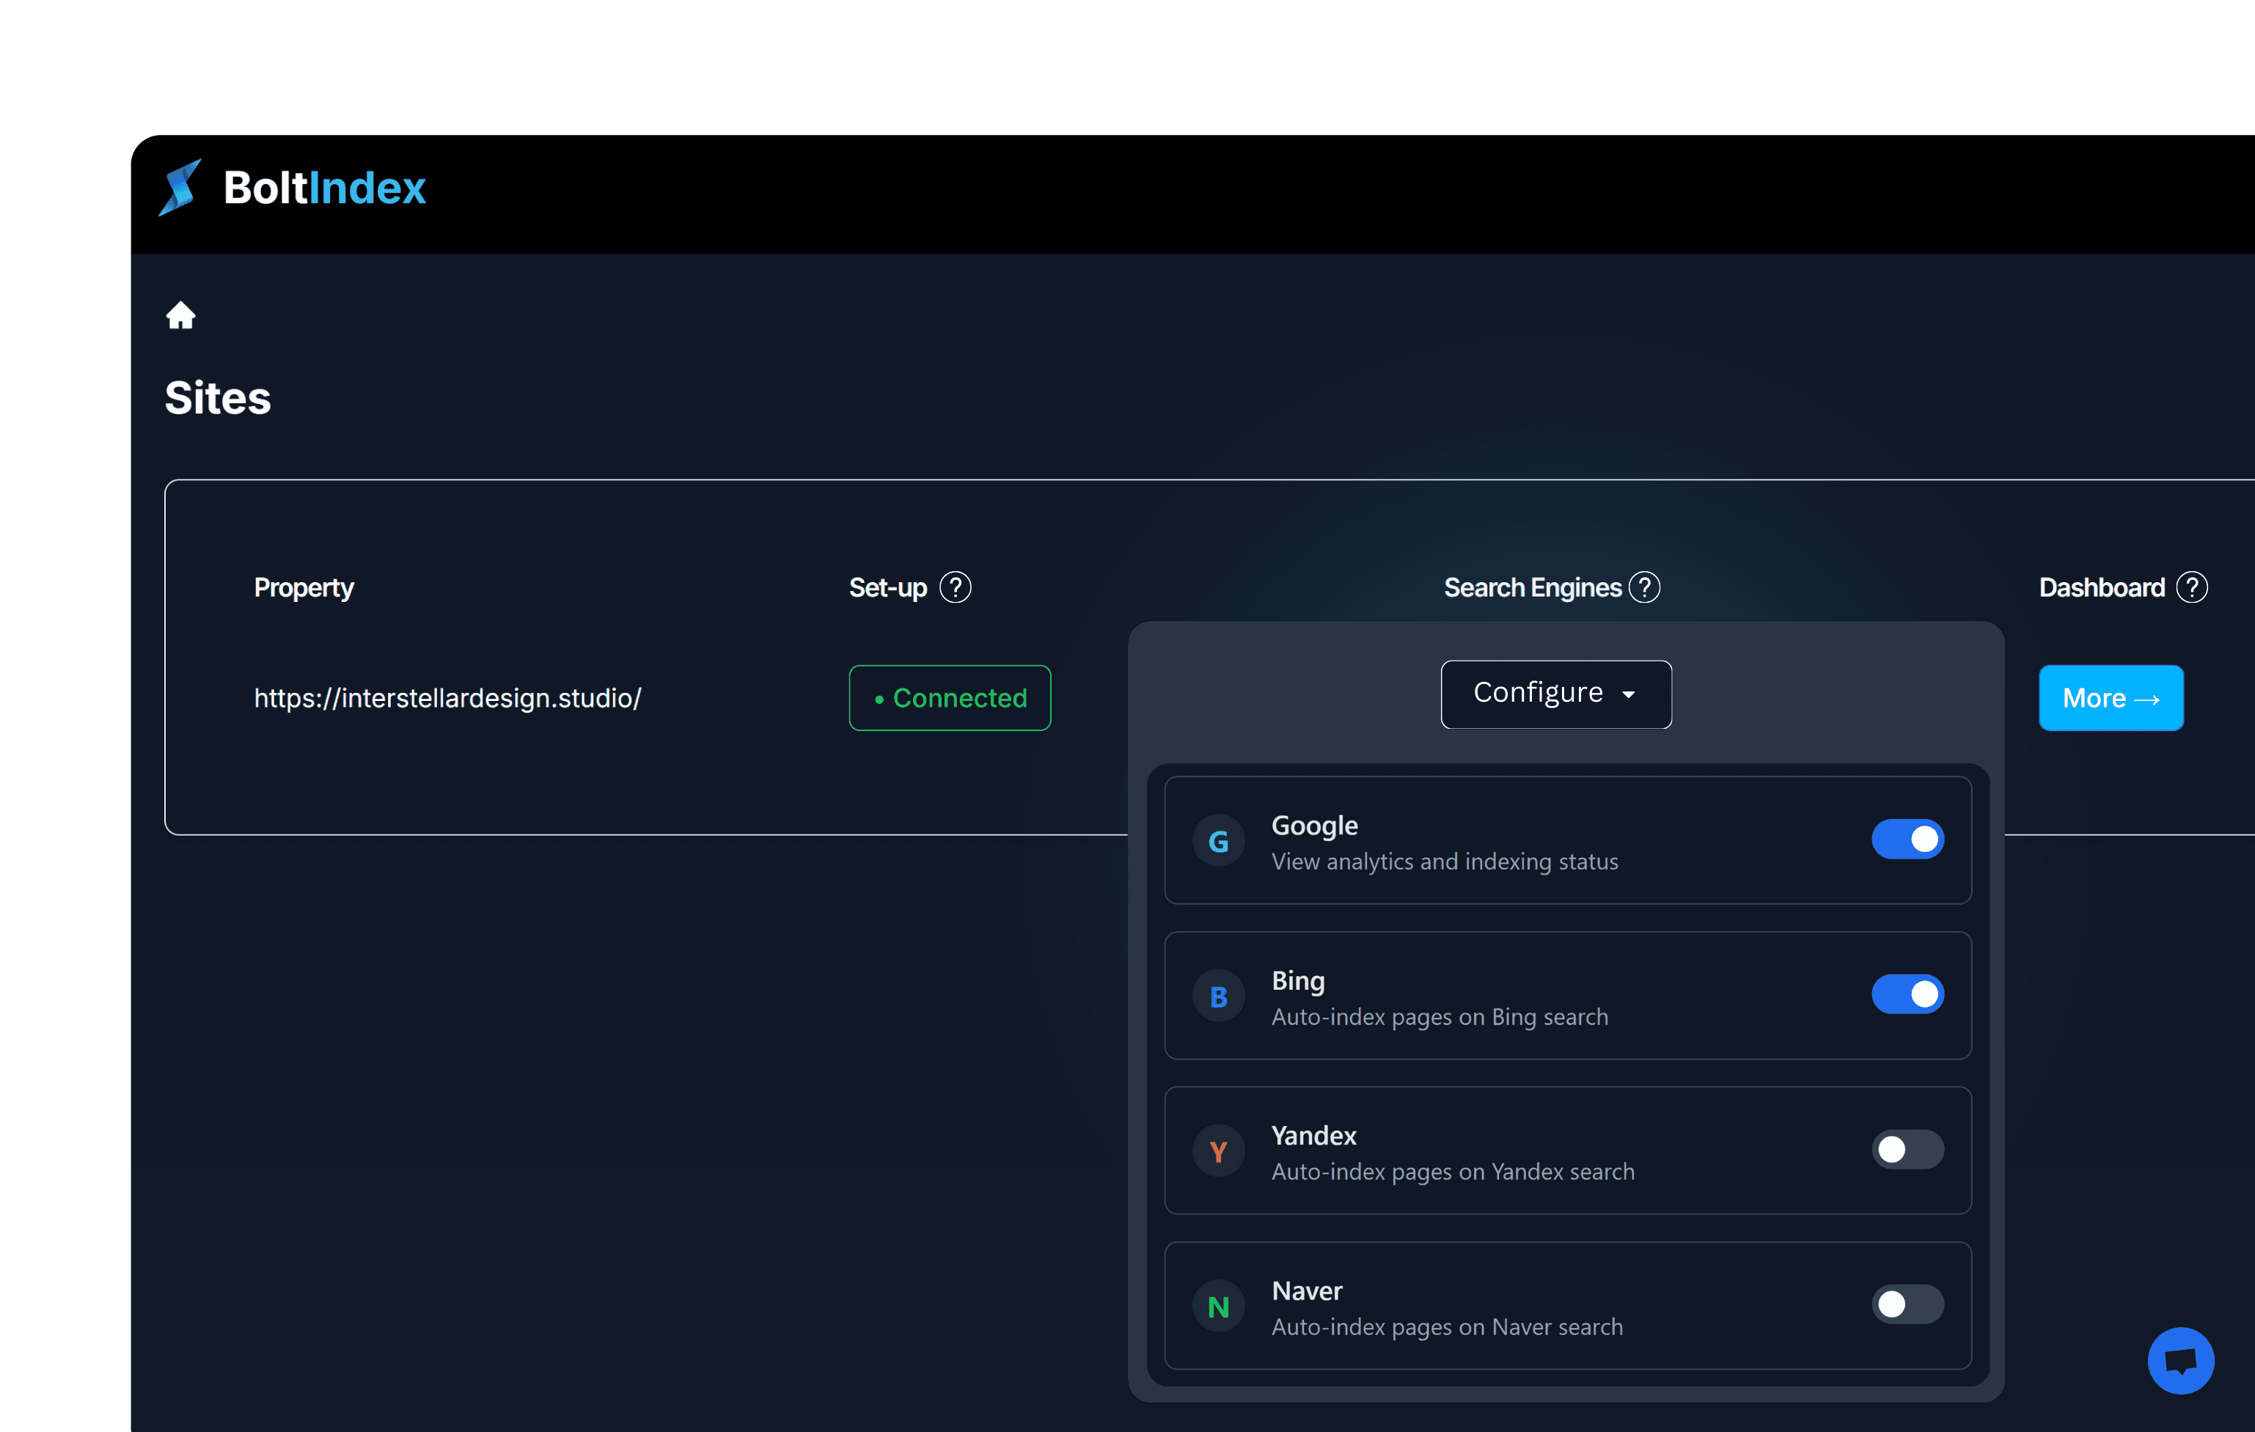Image resolution: width=2255 pixels, height=1432 pixels.
Task: Go to home via house icon
Action: [x=180, y=315]
